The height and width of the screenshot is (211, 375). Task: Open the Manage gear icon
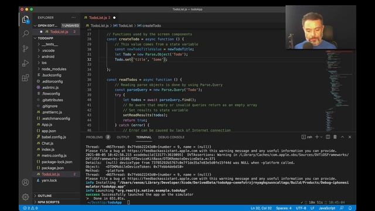25,197
